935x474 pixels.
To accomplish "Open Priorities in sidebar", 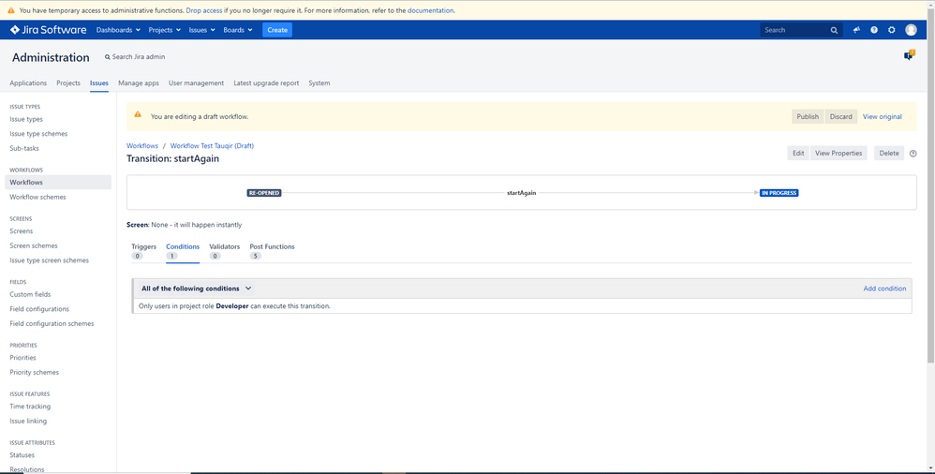I will [22, 358].
